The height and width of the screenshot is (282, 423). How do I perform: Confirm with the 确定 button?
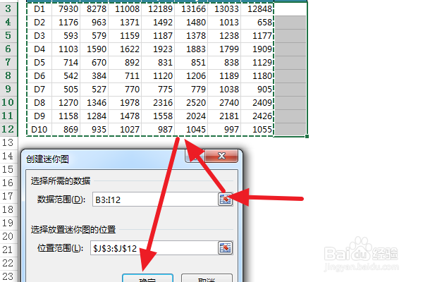click(x=147, y=278)
